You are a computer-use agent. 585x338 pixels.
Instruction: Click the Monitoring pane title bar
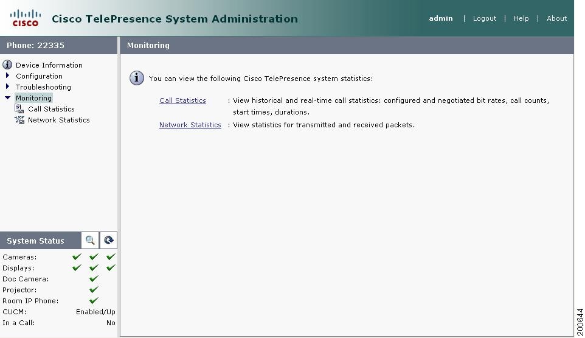pos(347,45)
